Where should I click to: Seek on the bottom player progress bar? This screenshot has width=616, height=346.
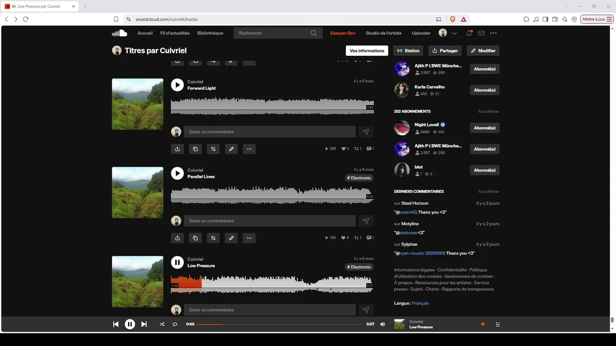coord(280,324)
